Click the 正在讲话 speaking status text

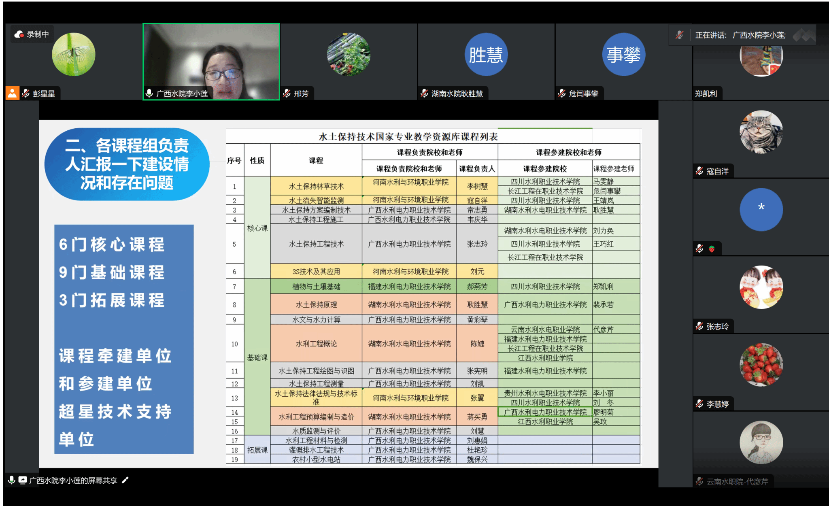pos(710,35)
